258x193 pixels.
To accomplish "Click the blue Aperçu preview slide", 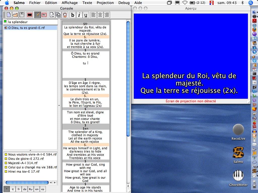I will click(191, 56).
